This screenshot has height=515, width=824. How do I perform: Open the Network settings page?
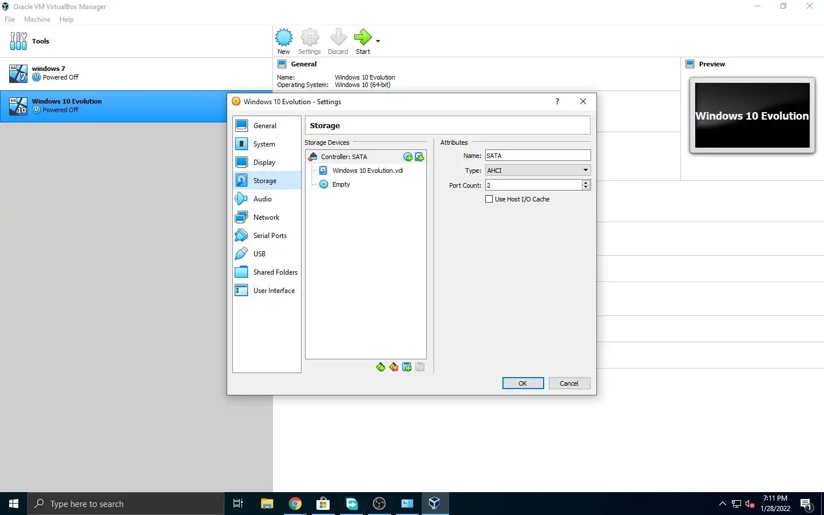[x=267, y=217]
